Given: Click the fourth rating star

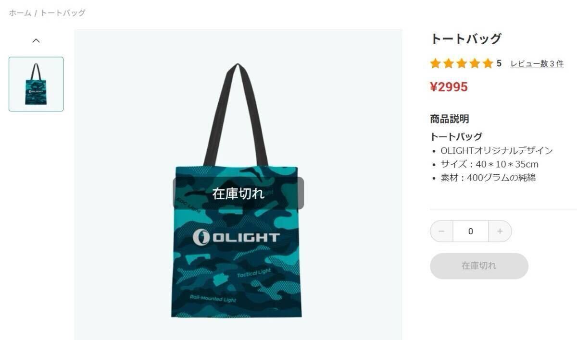Looking at the screenshot, I should click(x=475, y=63).
